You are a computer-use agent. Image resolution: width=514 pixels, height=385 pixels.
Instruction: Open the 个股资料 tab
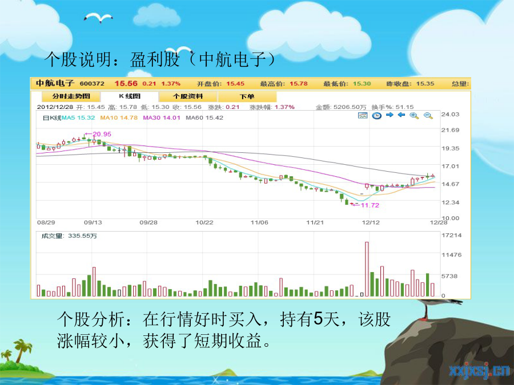(188, 96)
